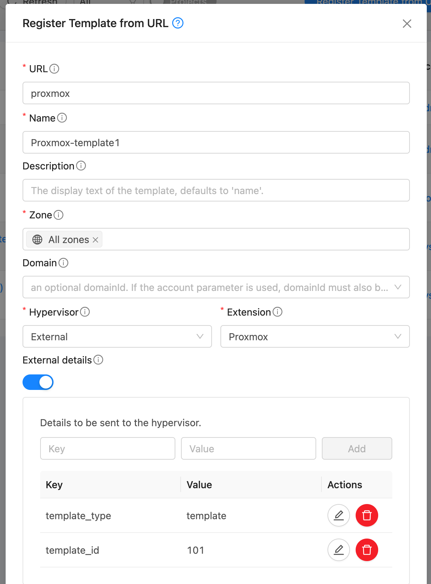Open the Hypervisor dropdown showing External

(117, 337)
